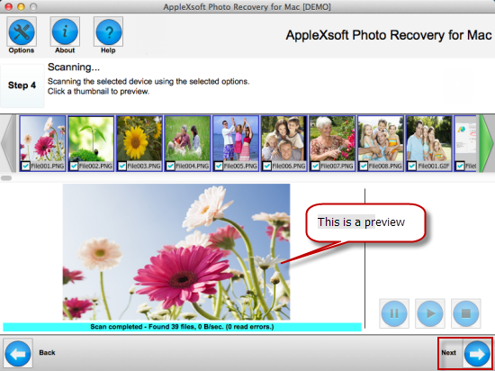
Task: Click the Next text label
Action: click(x=448, y=353)
